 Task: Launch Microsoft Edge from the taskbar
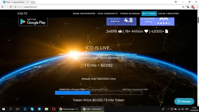tap(25, 109)
